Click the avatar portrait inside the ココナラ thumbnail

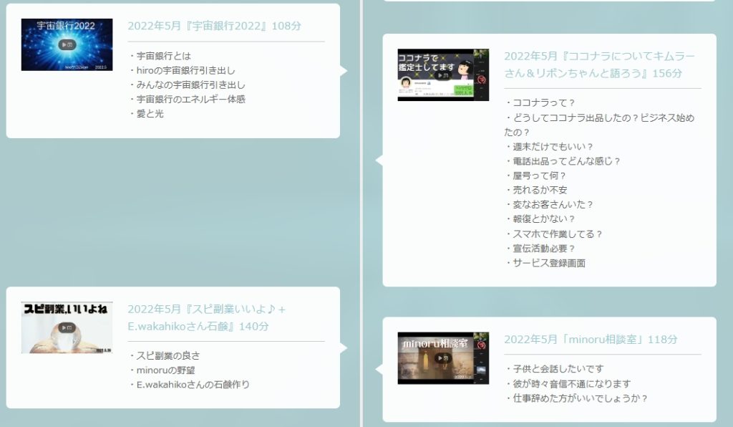pos(407,84)
